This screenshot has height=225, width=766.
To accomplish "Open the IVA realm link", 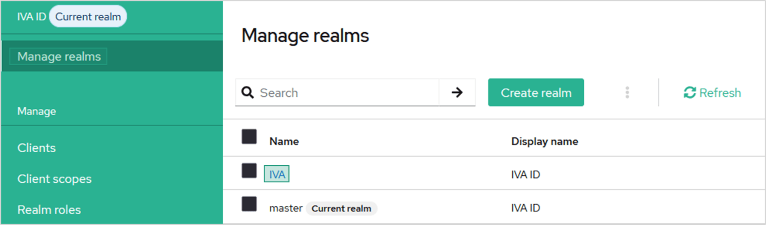I will tap(277, 174).
